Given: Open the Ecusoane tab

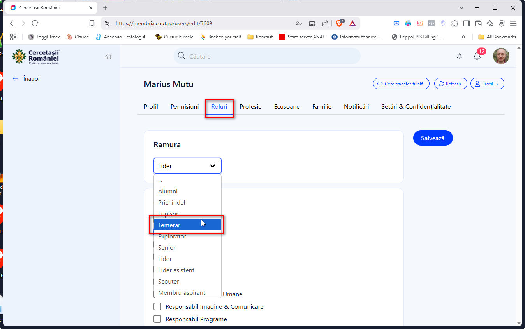Looking at the screenshot, I should (287, 106).
